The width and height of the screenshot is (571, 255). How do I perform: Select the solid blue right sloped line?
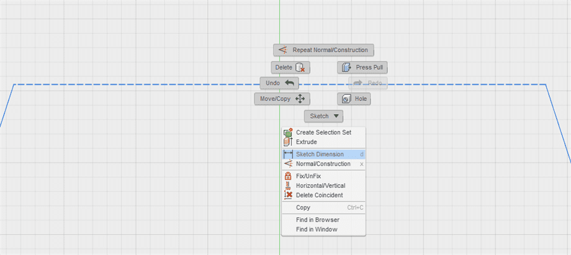point(558,123)
